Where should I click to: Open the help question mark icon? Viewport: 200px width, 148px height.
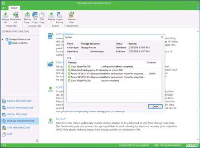pos(198,8)
